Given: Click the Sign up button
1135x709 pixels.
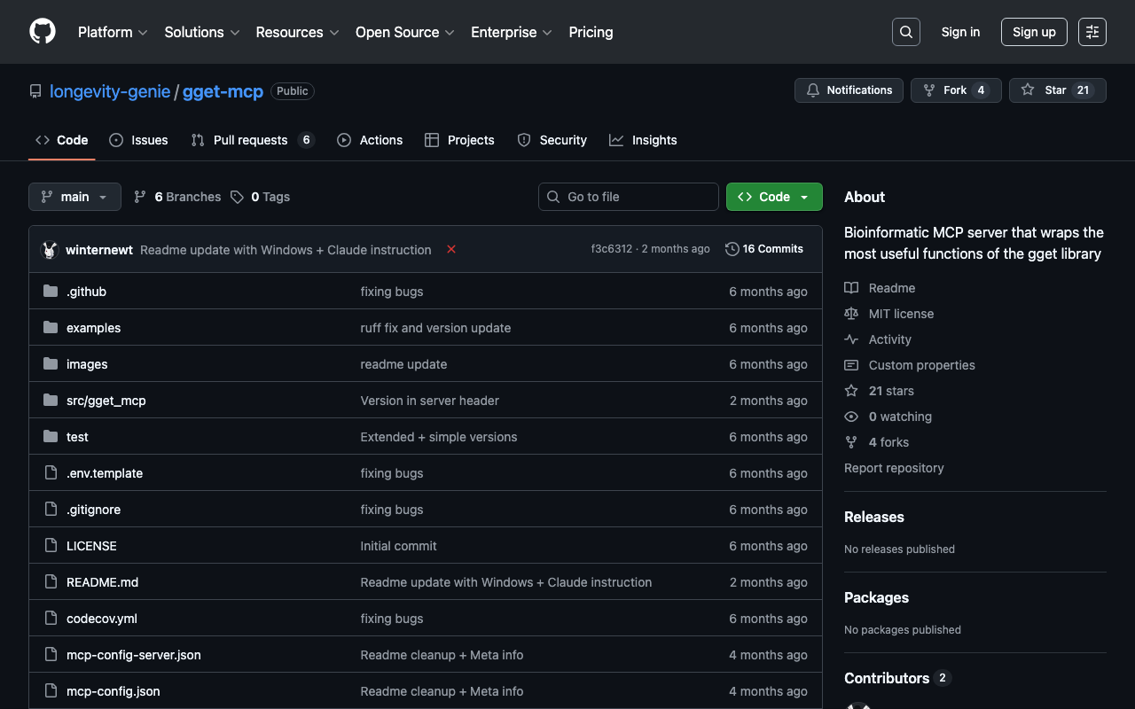Looking at the screenshot, I should point(1033,32).
